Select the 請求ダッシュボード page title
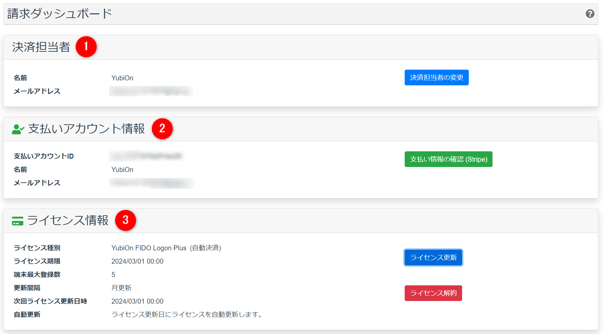Viewport: 604px width, 334px height. 59,14
